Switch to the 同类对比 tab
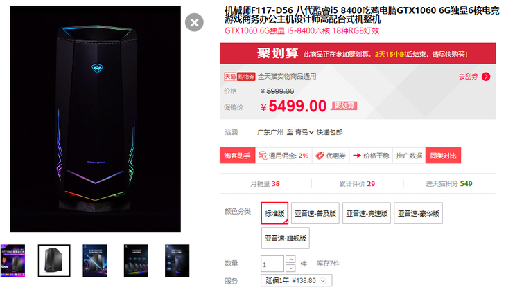This screenshot has height=292, width=506. point(443,156)
